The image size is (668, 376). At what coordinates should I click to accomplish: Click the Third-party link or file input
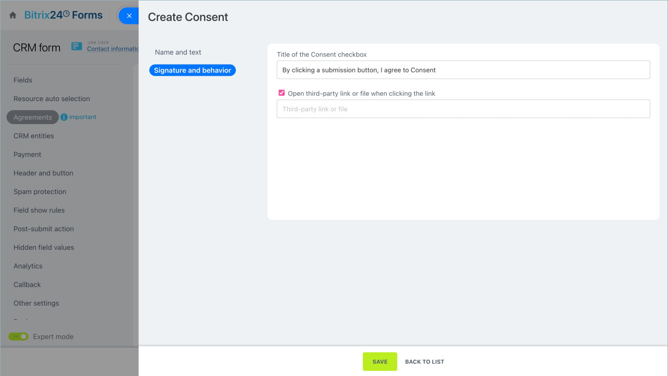[463, 109]
